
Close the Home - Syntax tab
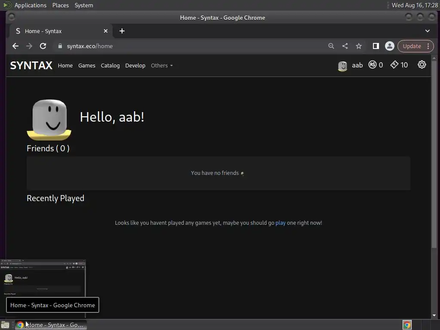(x=106, y=31)
